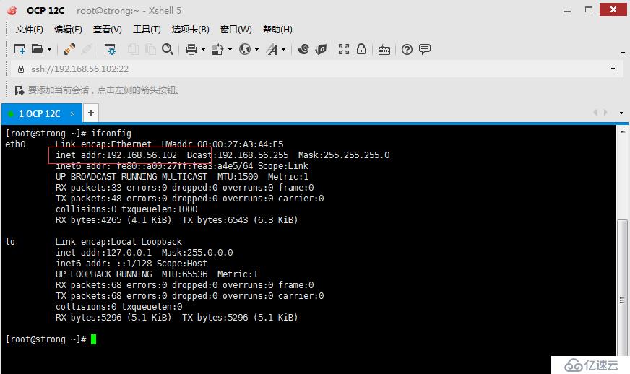Click the compose speech bubble icon
Viewport: 630px width, 374px height.
[425, 49]
